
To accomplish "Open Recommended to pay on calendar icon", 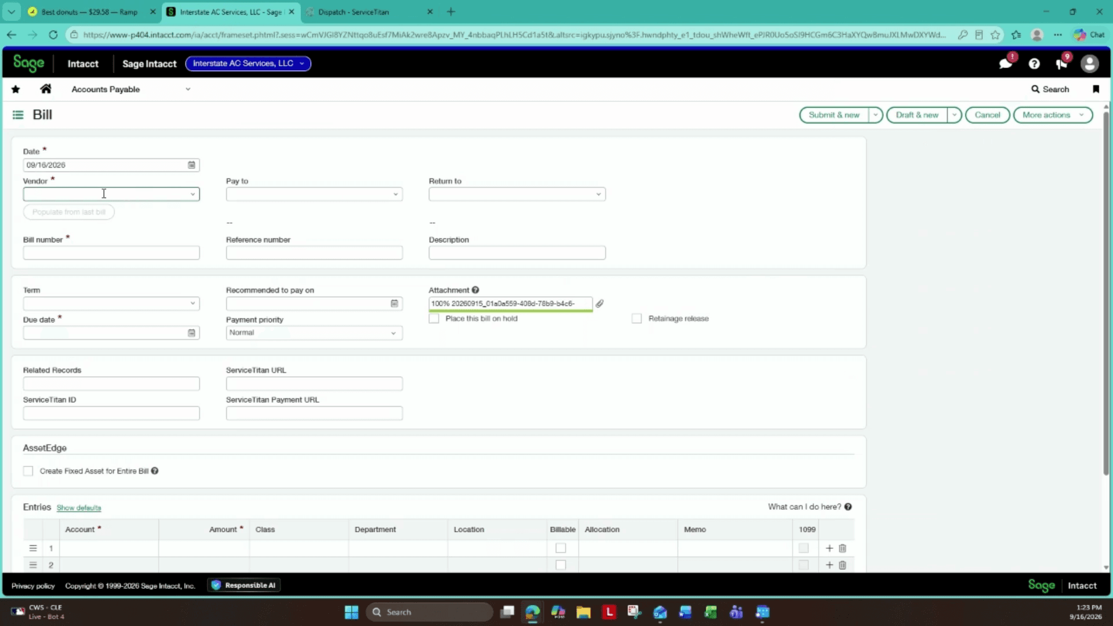I will coord(394,304).
